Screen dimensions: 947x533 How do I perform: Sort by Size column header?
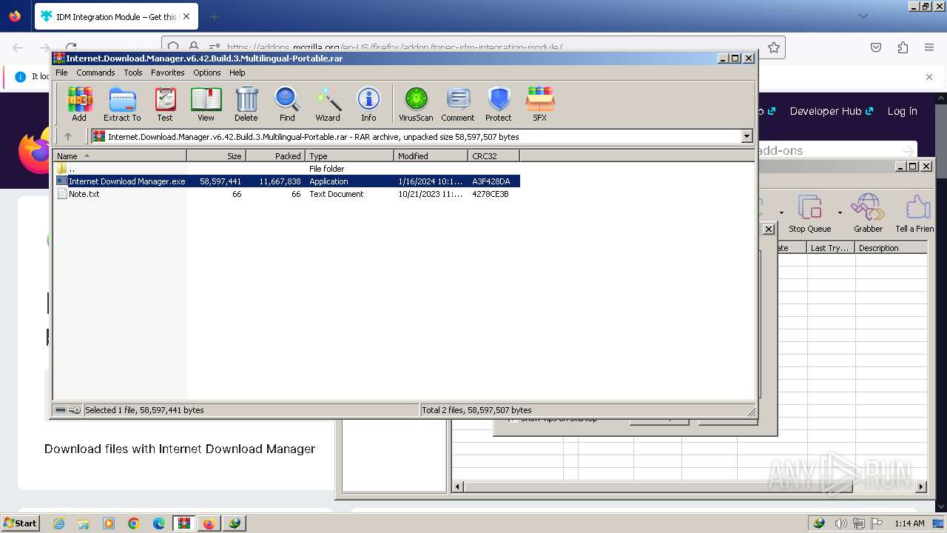[x=216, y=155]
